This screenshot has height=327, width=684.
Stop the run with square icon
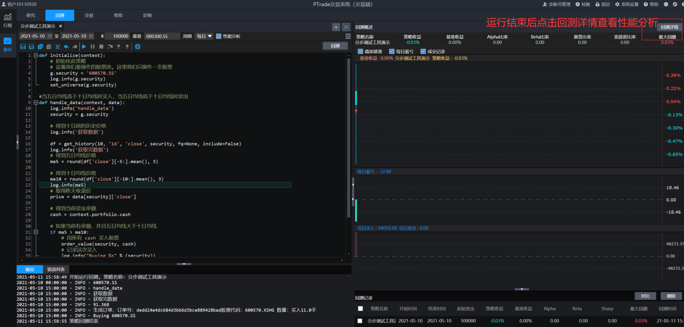(x=101, y=46)
